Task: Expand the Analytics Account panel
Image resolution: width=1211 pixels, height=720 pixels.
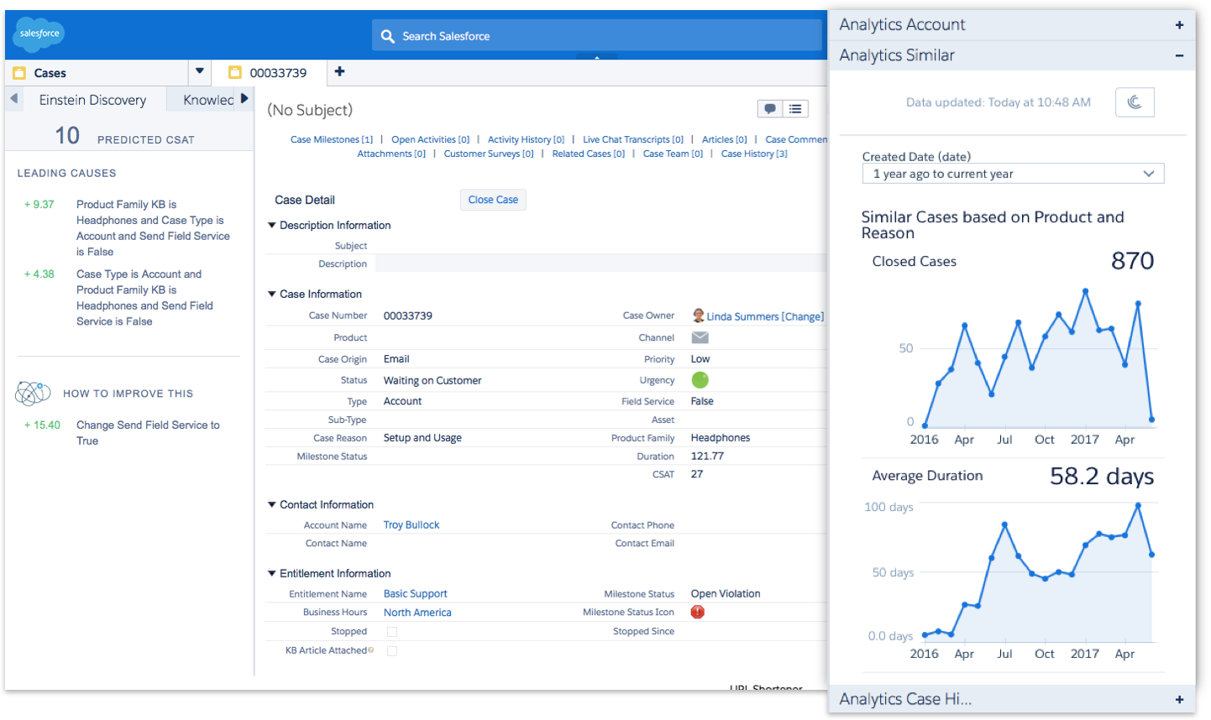Action: click(1179, 25)
